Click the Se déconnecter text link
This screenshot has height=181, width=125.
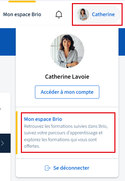71,168
